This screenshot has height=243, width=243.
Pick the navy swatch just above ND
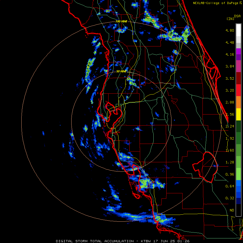coord(238,201)
